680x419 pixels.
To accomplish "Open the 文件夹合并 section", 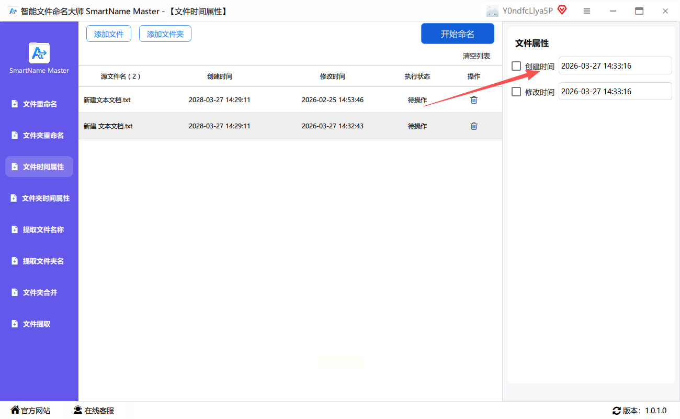I will 39,293.
